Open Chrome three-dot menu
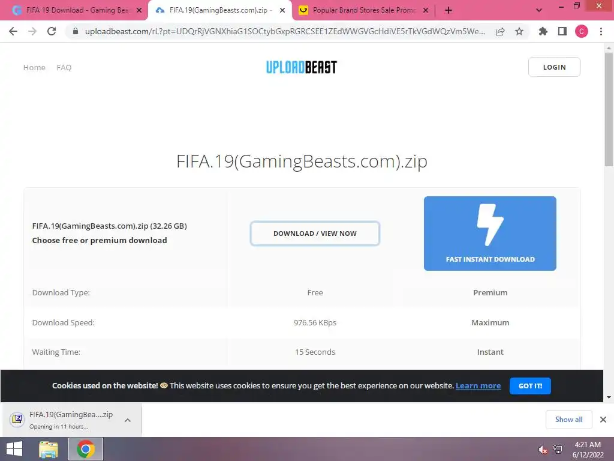Viewport: 614px width, 461px height. tap(601, 31)
